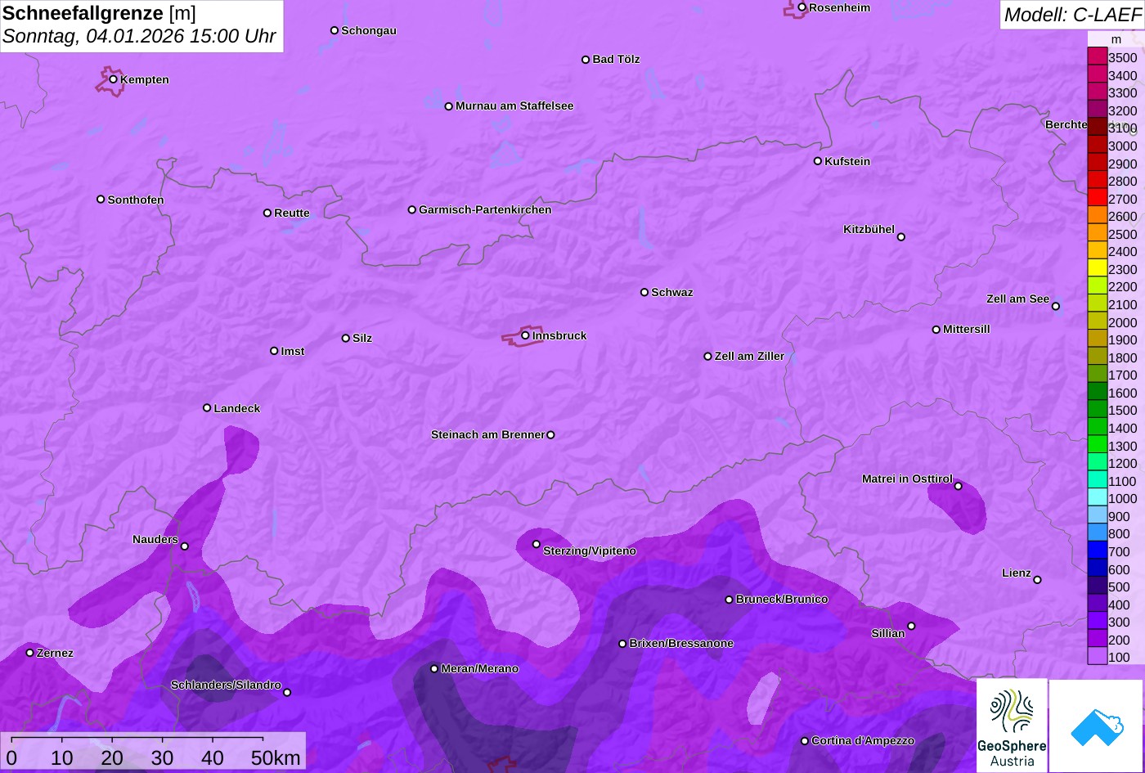Click the Garmisch-Partenkirchen map marker
The height and width of the screenshot is (773, 1145).
[x=412, y=209]
